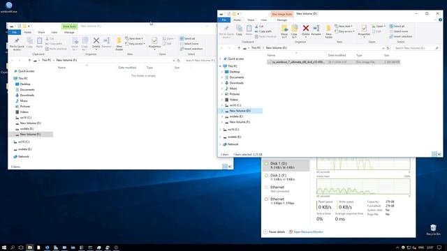Click Select all in New Volume (F:) ribbon
The image size is (447, 251).
click(x=188, y=38)
